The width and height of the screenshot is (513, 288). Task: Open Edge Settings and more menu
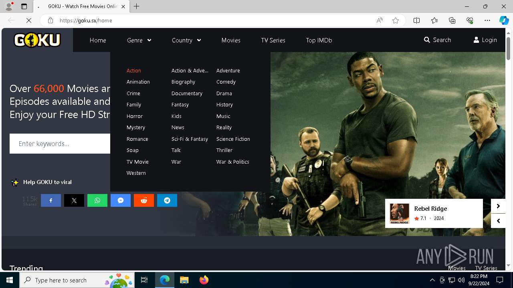(487, 20)
